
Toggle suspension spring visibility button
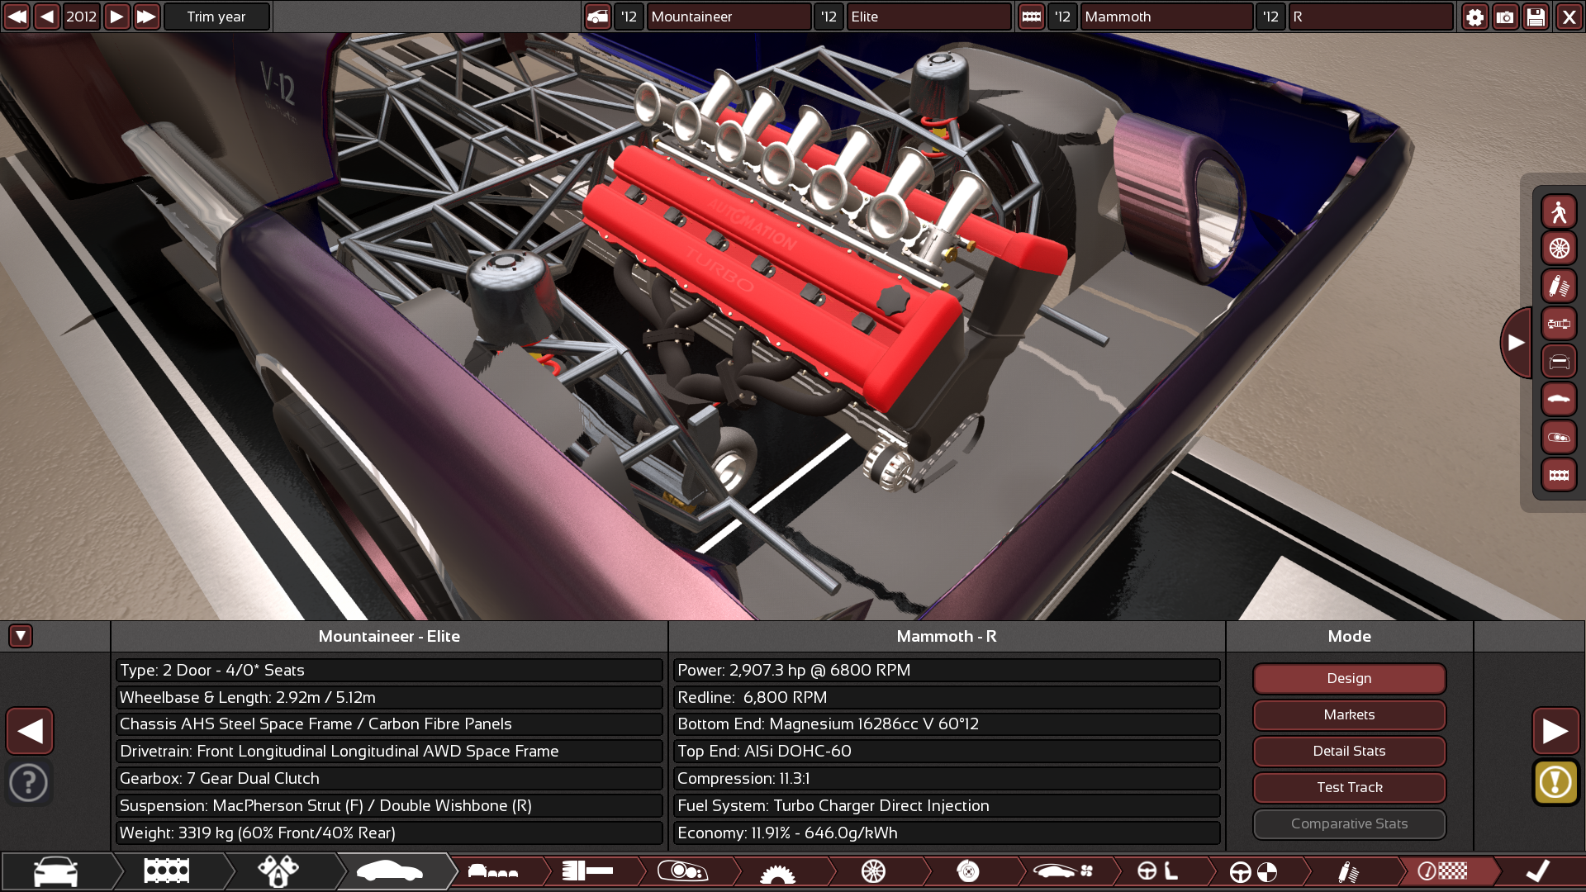pyautogui.click(x=1559, y=287)
